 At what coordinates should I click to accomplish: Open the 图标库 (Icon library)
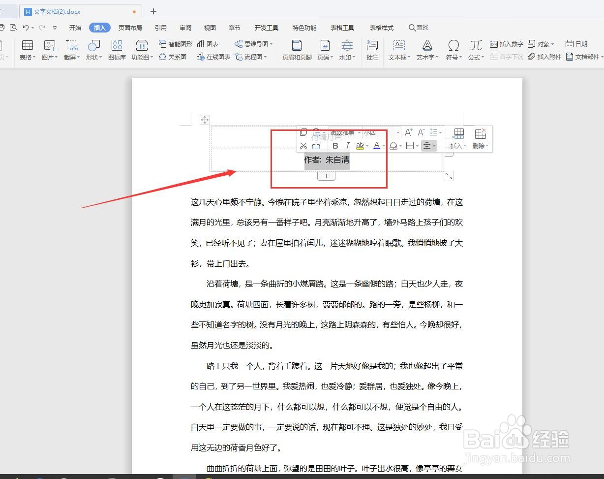[x=117, y=50]
